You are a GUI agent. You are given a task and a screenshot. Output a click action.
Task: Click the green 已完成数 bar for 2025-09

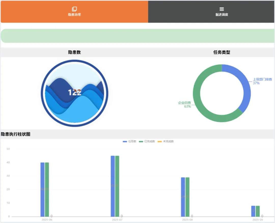258,211
